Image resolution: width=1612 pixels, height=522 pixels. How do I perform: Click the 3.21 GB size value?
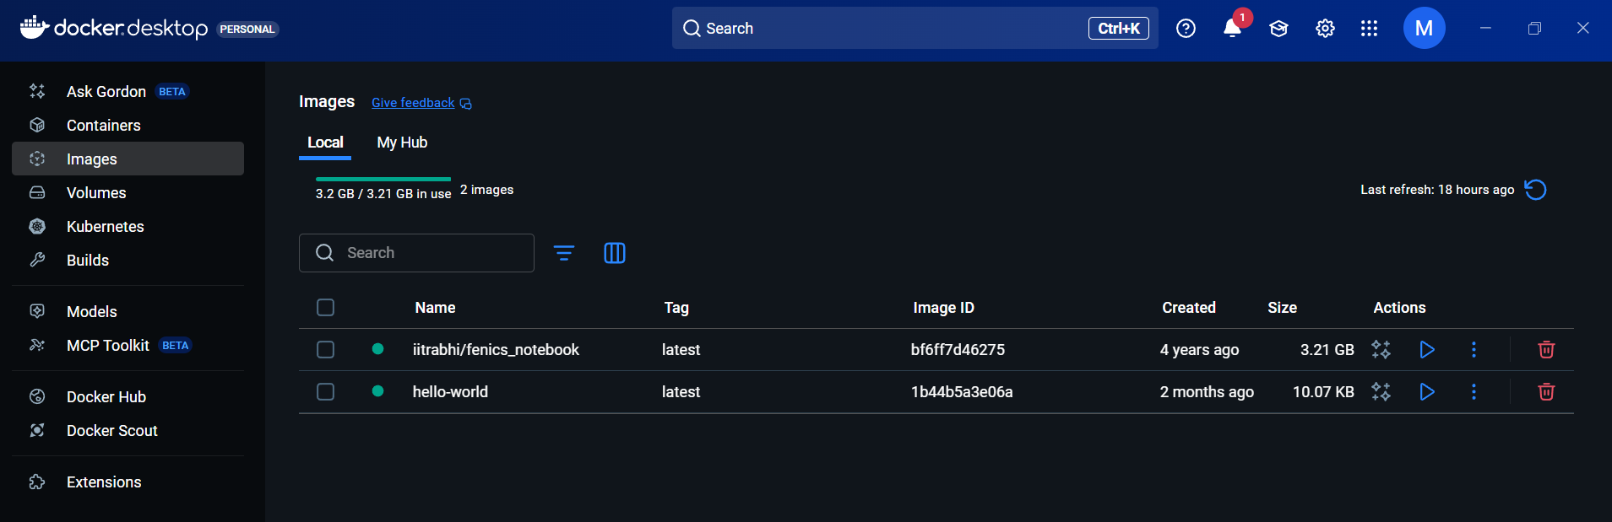(x=1327, y=349)
